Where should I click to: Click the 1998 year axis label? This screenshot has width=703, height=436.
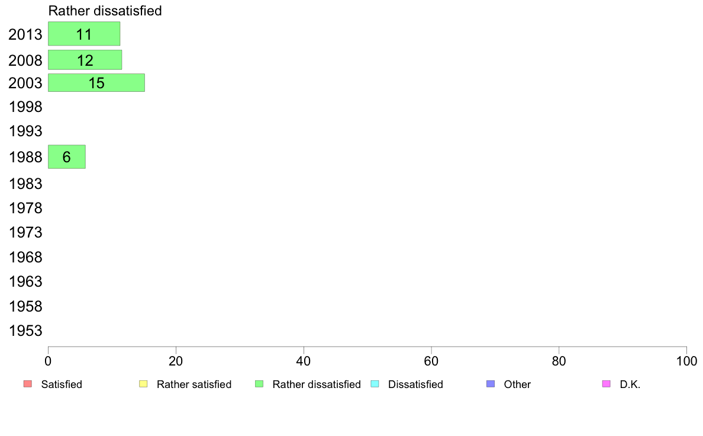pyautogui.click(x=25, y=107)
